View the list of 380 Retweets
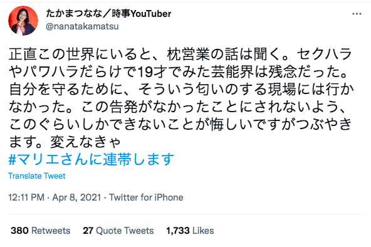The width and height of the screenshot is (371, 247). [41, 231]
